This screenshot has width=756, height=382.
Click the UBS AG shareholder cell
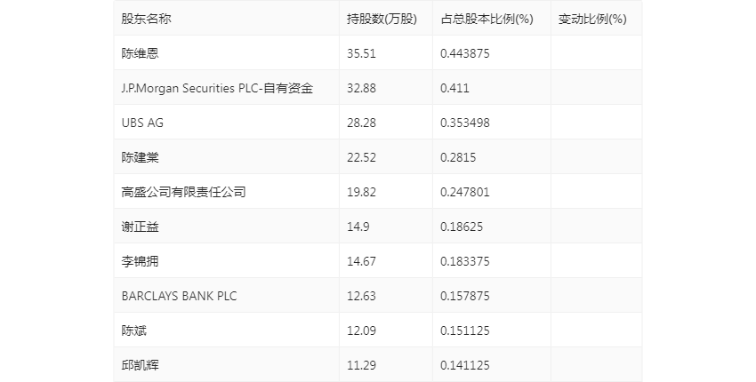coord(142,123)
